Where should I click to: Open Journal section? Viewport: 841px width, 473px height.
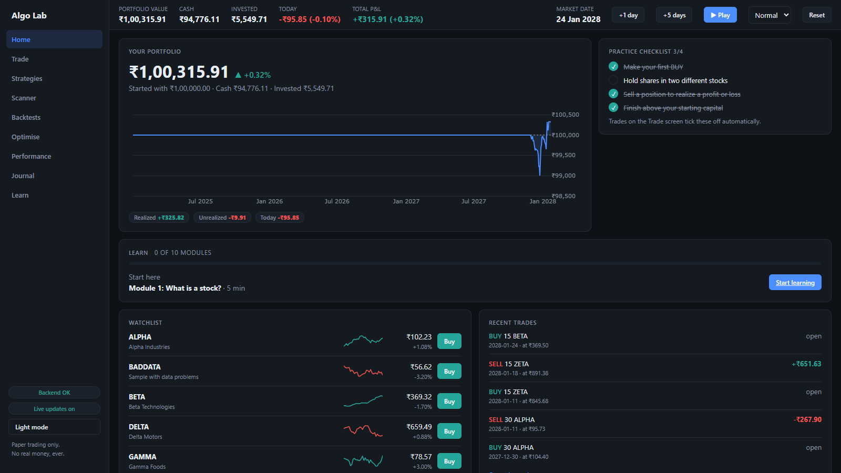[x=54, y=176]
